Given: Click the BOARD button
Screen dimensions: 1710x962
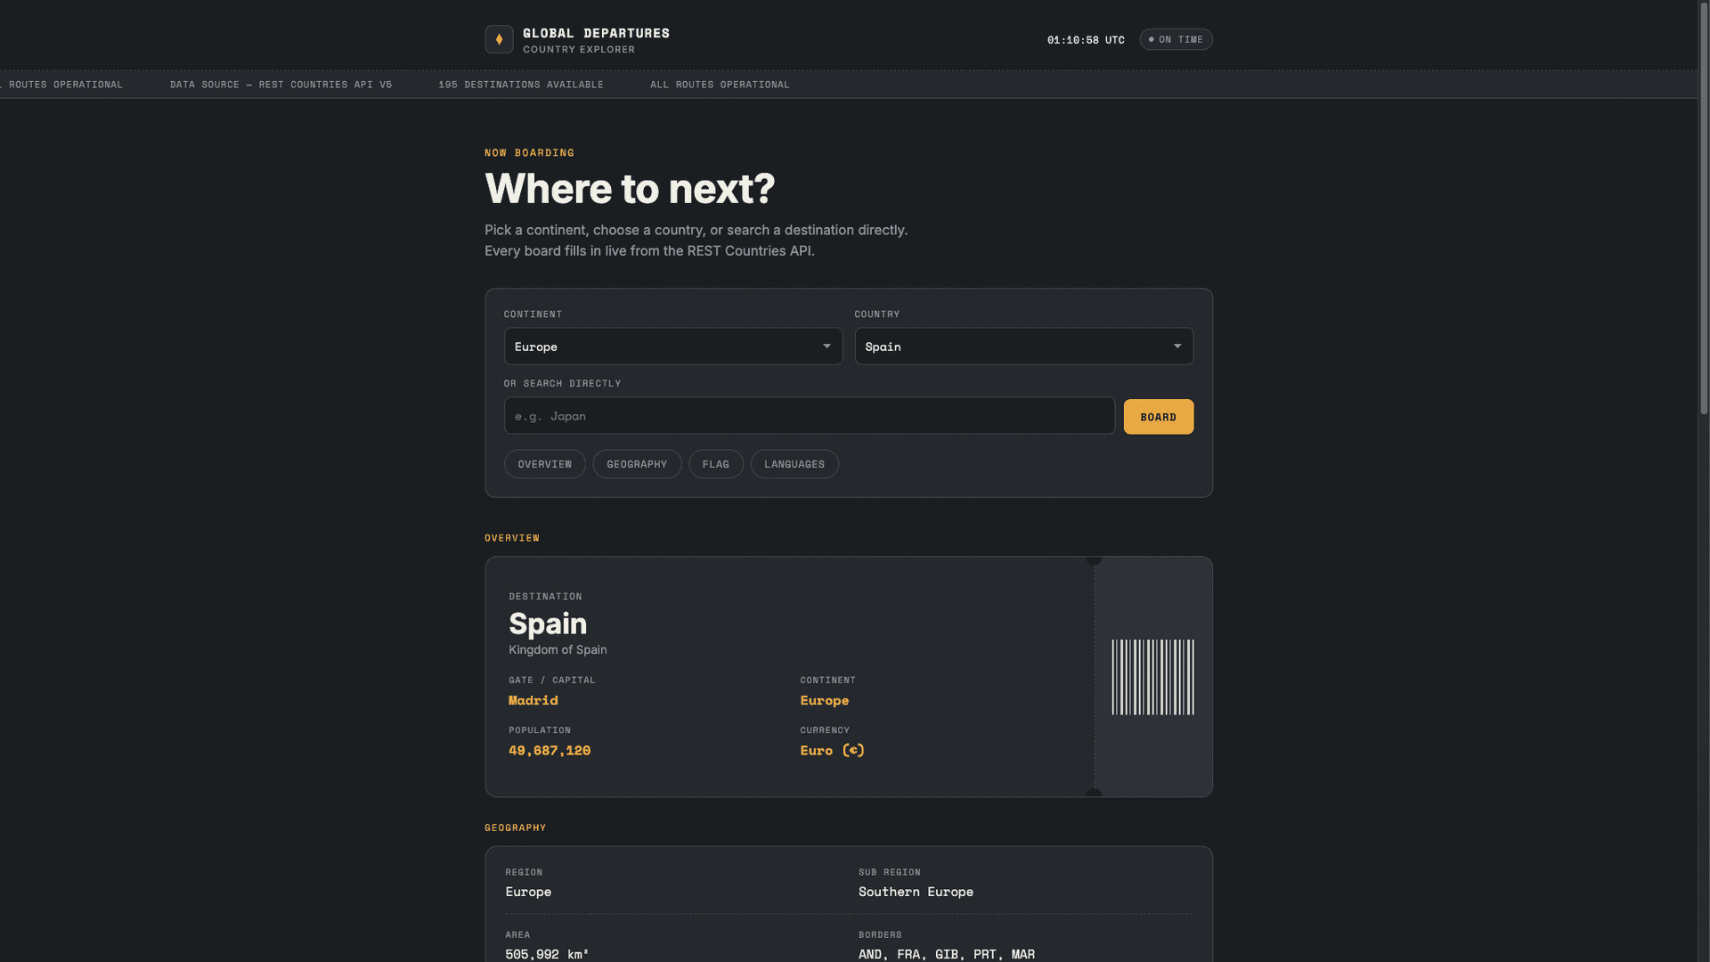Looking at the screenshot, I should tap(1158, 417).
